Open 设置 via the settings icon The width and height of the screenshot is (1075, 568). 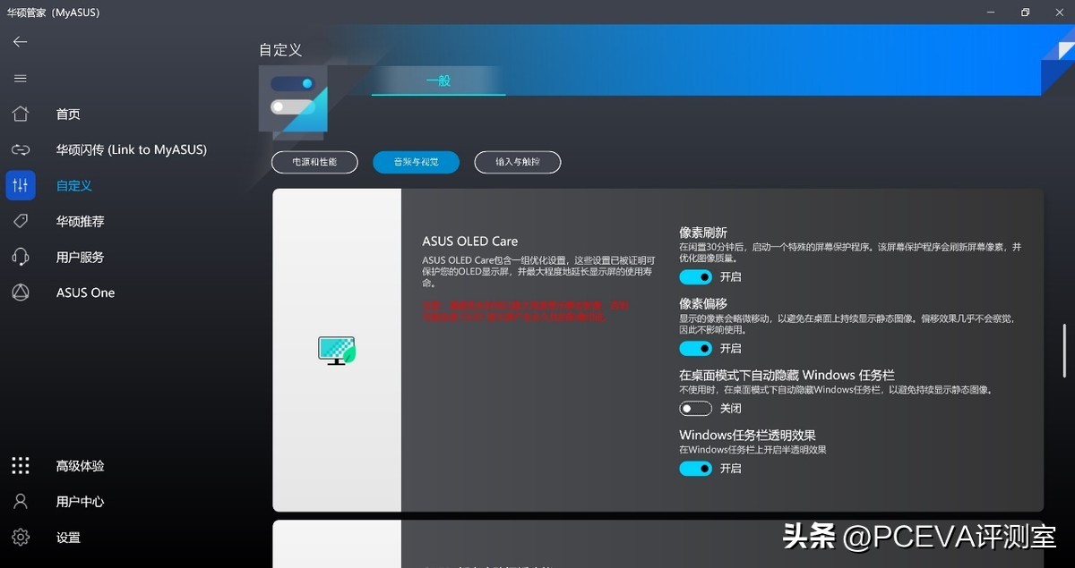coord(20,537)
